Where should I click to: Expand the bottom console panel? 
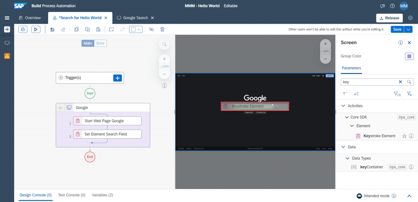[x=409, y=196]
